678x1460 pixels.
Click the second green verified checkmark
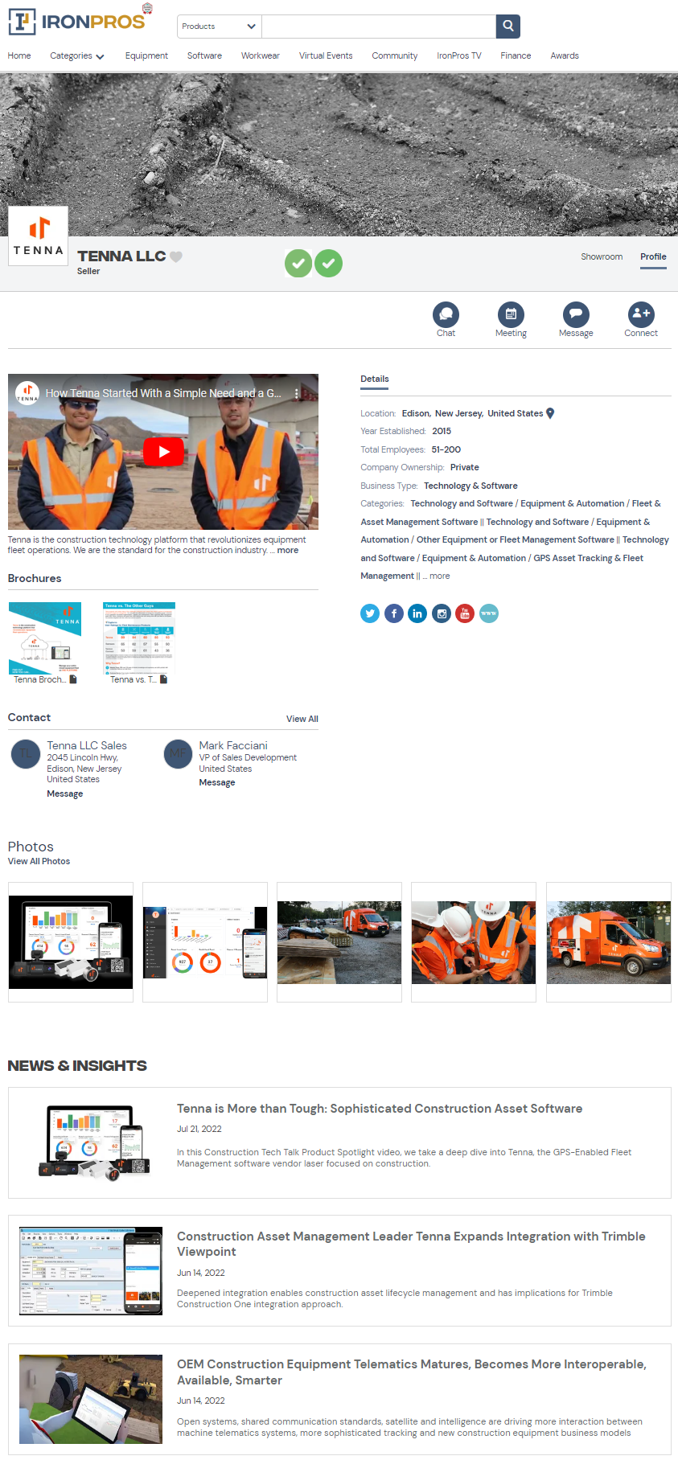[328, 263]
